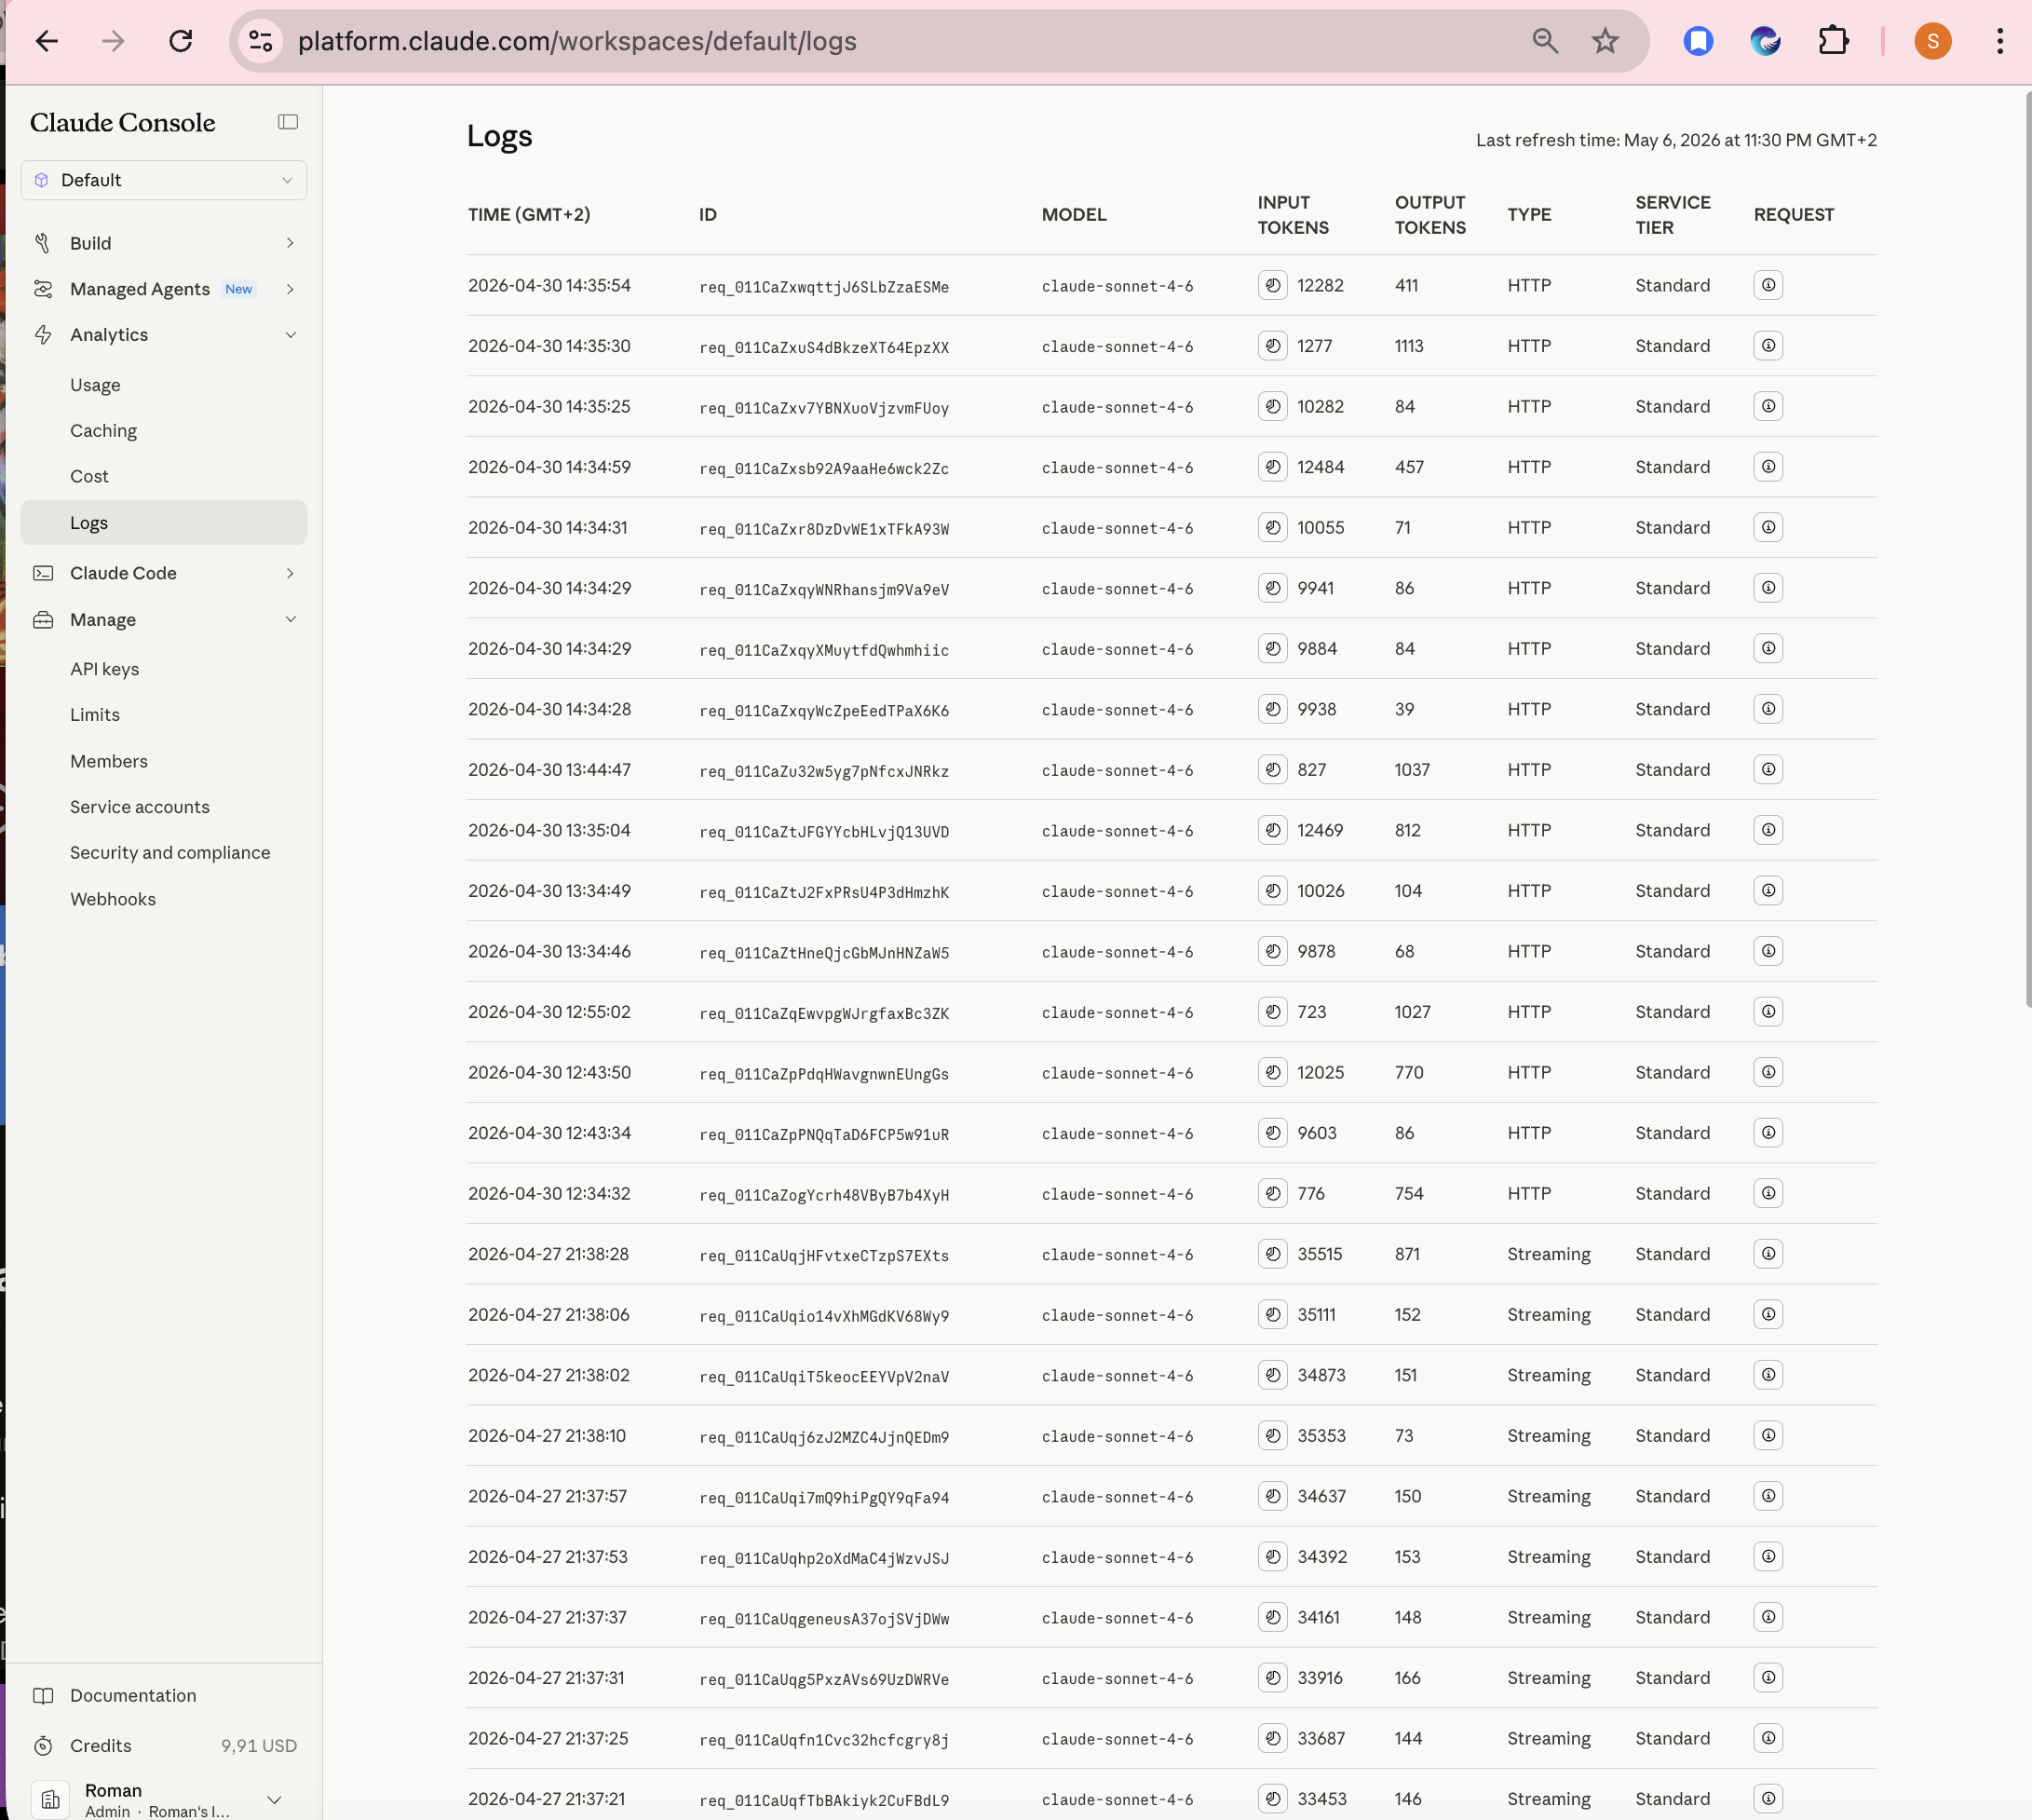
Task: Open the orange S profile avatar
Action: pyautogui.click(x=1932, y=41)
